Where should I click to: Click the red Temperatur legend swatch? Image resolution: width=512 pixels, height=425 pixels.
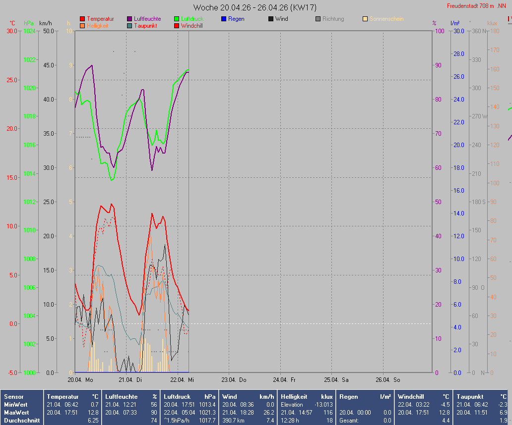(x=82, y=19)
